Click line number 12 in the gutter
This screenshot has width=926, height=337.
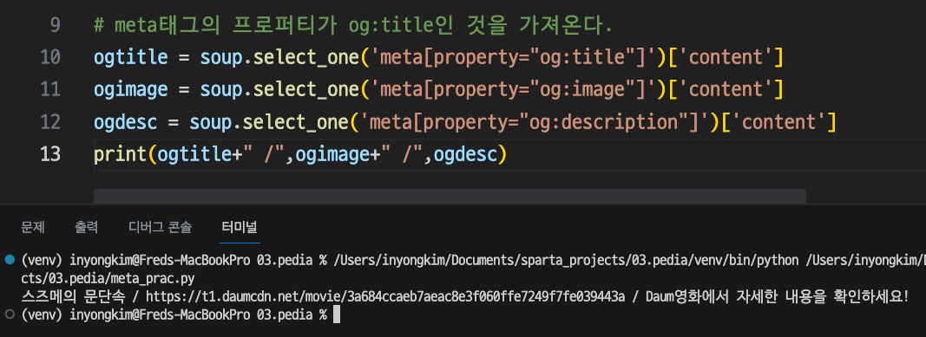50,122
